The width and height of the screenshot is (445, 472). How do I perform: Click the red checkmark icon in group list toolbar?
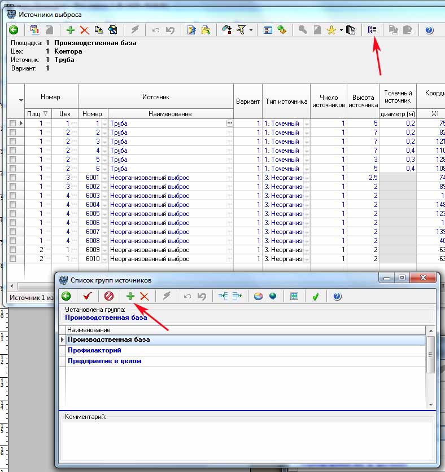(87, 296)
